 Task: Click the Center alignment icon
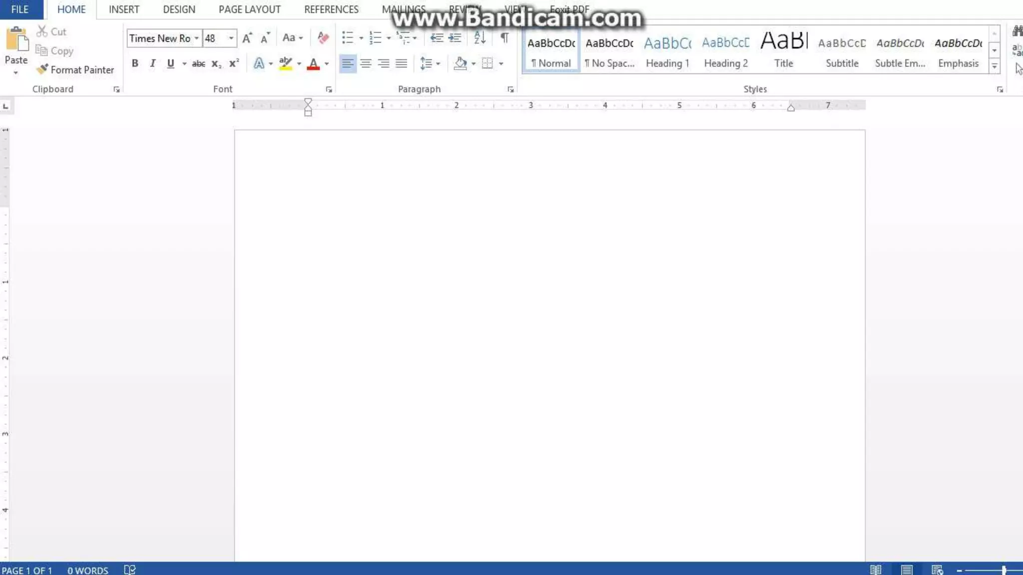[x=366, y=63]
